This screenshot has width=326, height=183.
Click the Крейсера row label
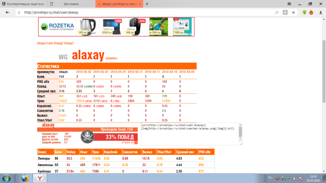pyautogui.click(x=44, y=171)
